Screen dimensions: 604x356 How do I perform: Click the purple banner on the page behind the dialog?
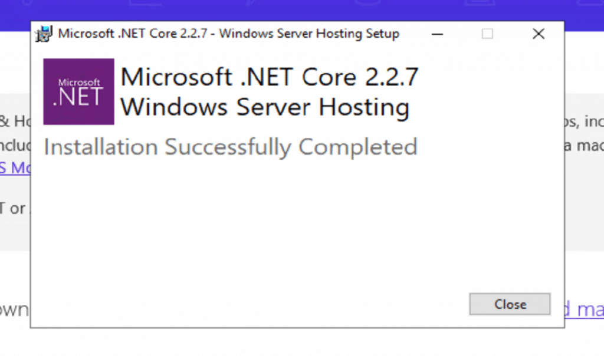[302, 10]
